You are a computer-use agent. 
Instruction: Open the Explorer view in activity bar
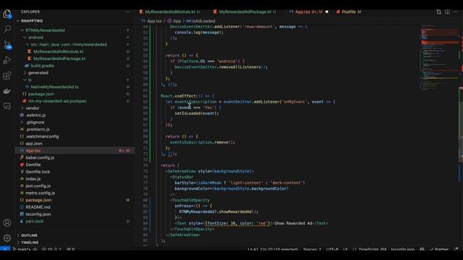[x=7, y=14]
